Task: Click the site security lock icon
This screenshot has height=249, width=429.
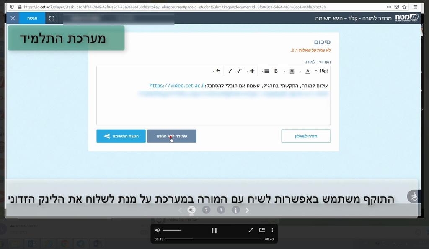Action: [x=19, y=7]
